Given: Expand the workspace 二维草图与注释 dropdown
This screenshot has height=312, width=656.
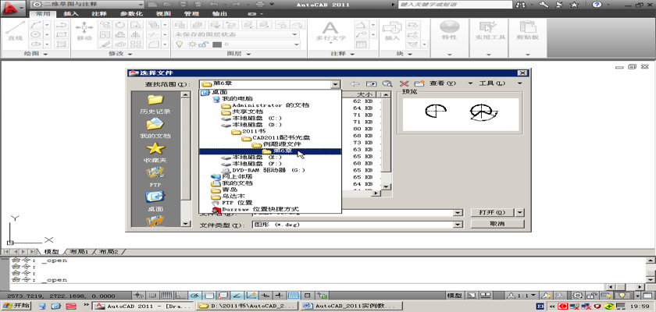Looking at the screenshot, I should coord(141,5).
